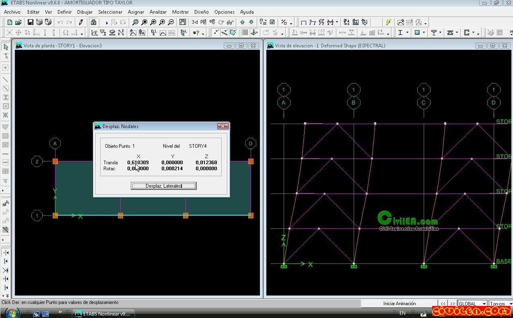Activate the Pan hand tool
The width and height of the screenshot is (513, 318).
183,22
